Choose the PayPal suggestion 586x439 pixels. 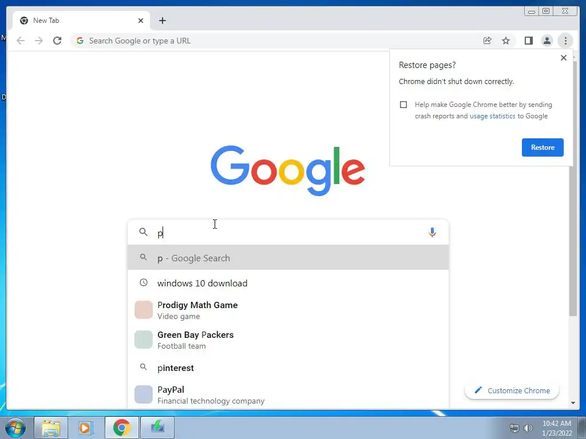(x=288, y=394)
